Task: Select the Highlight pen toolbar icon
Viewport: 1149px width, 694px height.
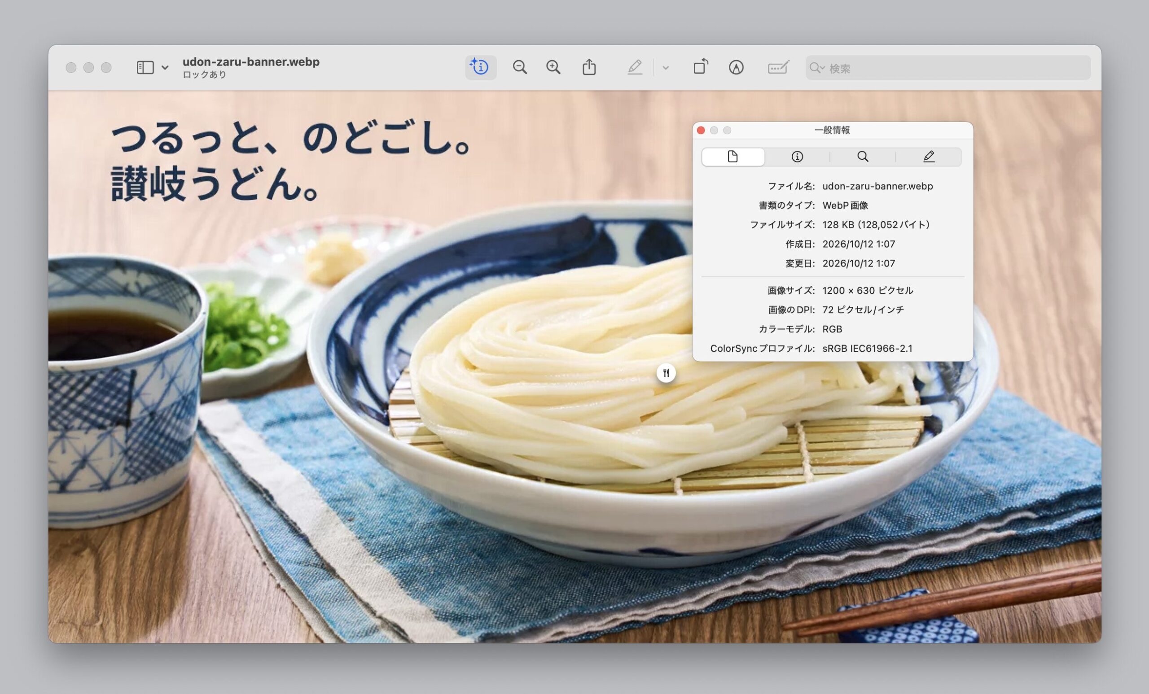Action: [x=635, y=68]
